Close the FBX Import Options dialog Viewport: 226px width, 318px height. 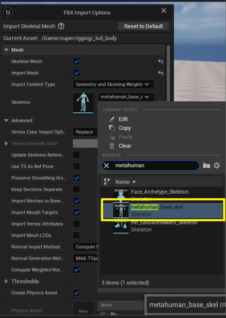164,11
